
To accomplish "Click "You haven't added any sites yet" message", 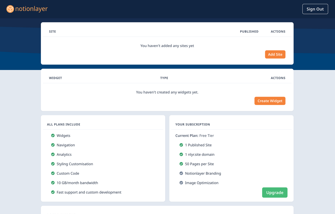I will [167, 46].
